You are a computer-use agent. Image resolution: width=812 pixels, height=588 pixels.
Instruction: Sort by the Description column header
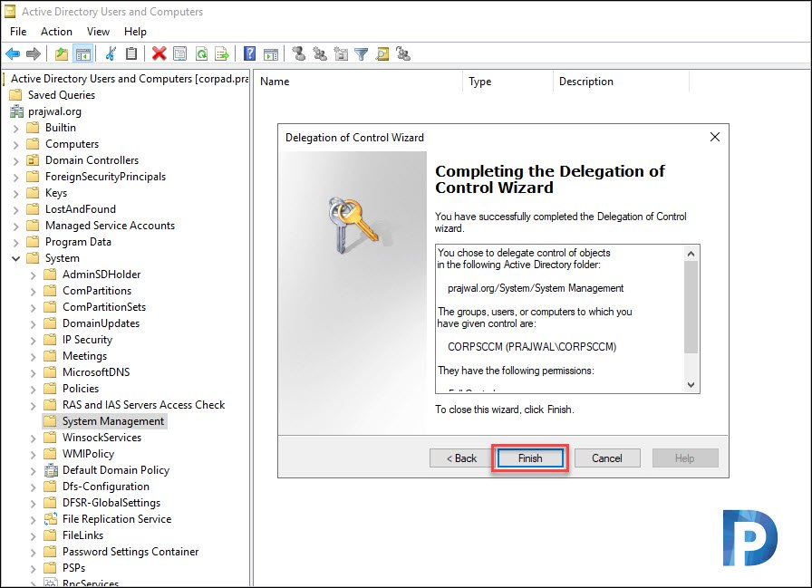pyautogui.click(x=621, y=82)
